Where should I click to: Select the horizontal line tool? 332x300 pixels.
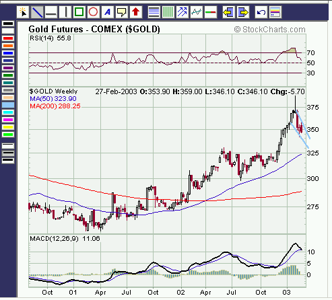point(51,12)
